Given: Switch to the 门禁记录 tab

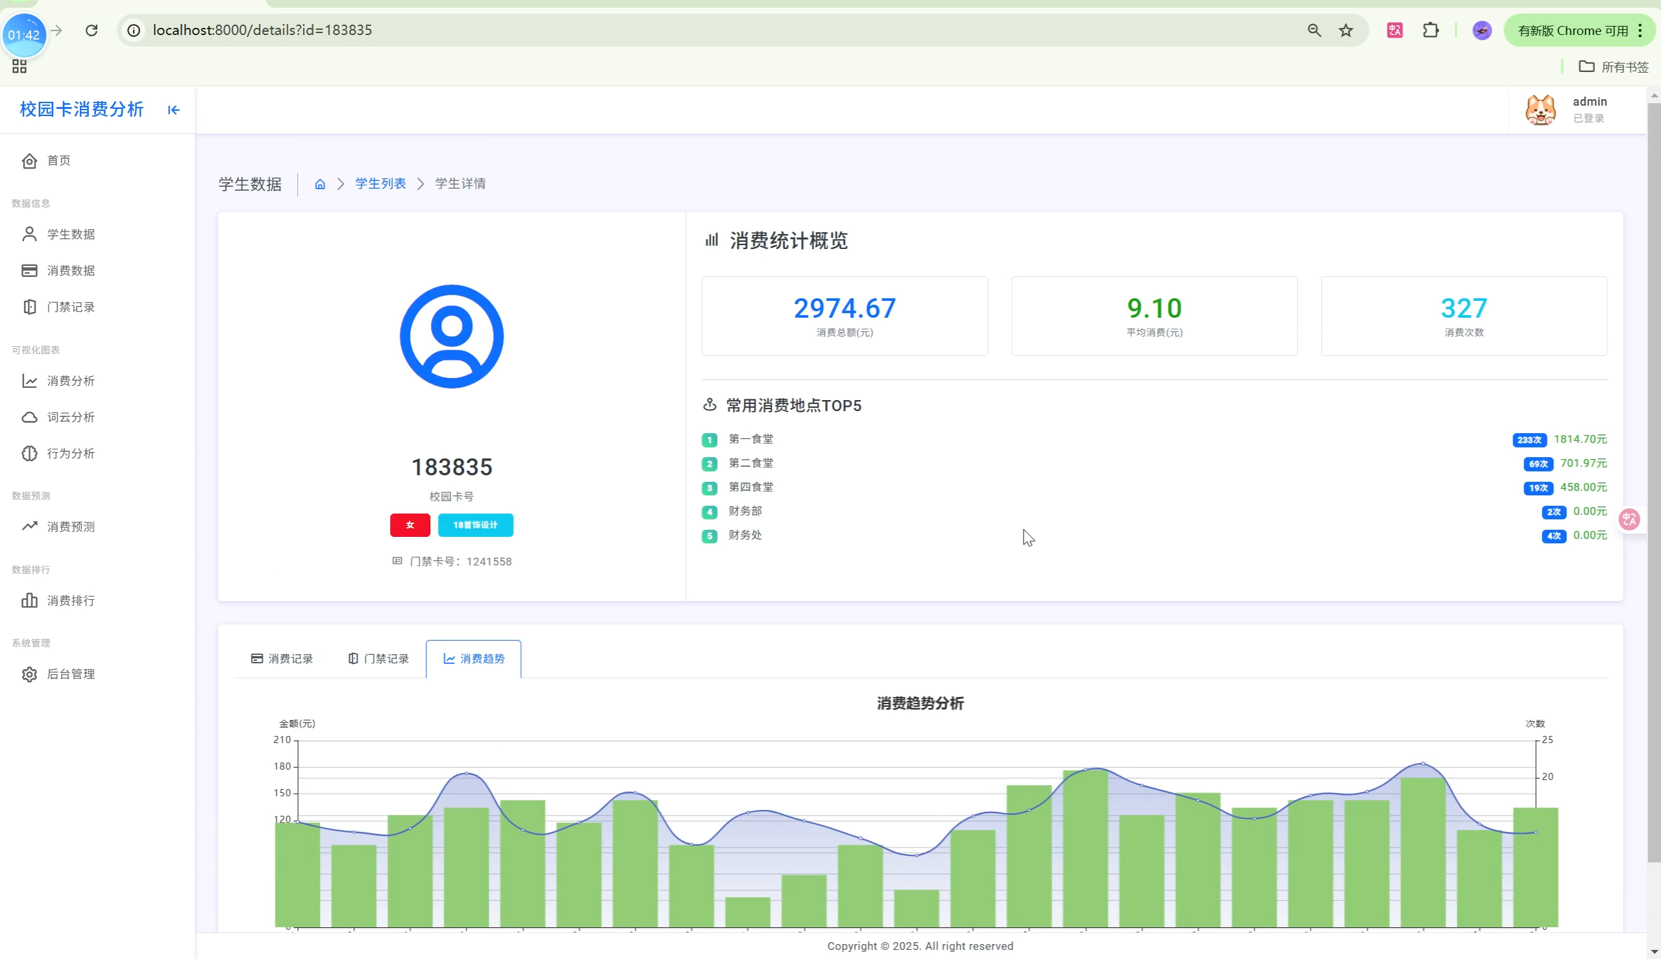Looking at the screenshot, I should tap(378, 659).
